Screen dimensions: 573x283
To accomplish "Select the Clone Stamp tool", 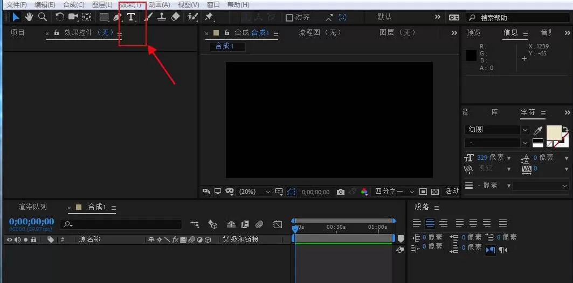I will (x=162, y=17).
